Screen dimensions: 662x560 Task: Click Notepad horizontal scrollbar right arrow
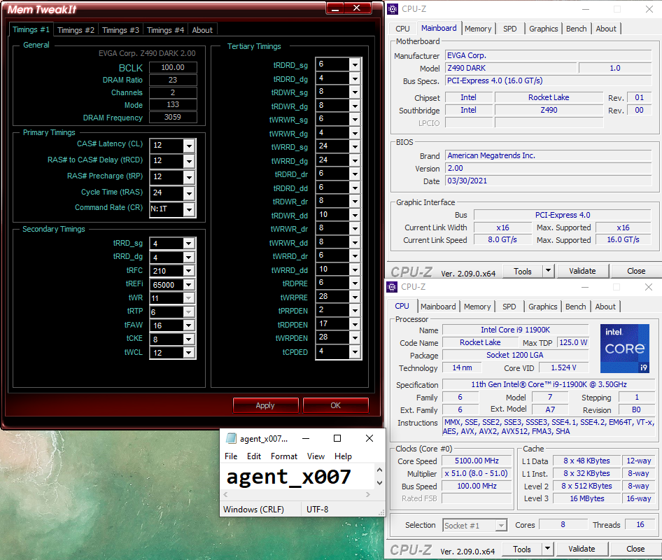pos(368,494)
